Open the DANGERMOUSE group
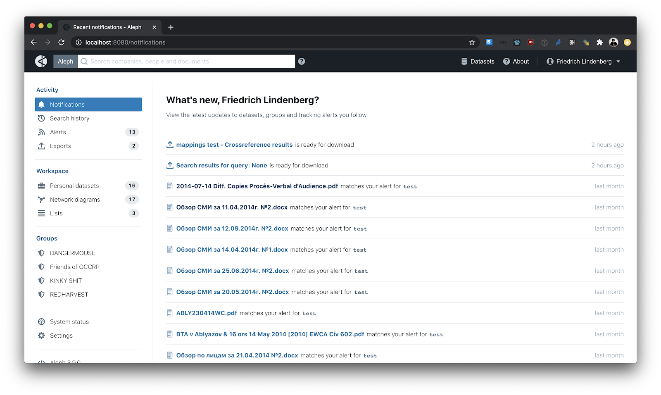 click(x=88, y=253)
